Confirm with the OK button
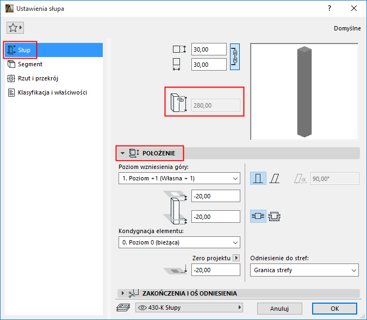Viewport: 367px width, 320px height. click(334, 309)
